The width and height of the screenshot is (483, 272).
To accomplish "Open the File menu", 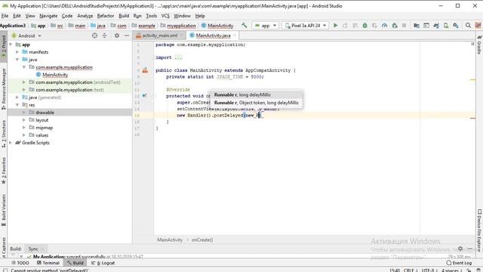I will pyautogui.click(x=5, y=16).
